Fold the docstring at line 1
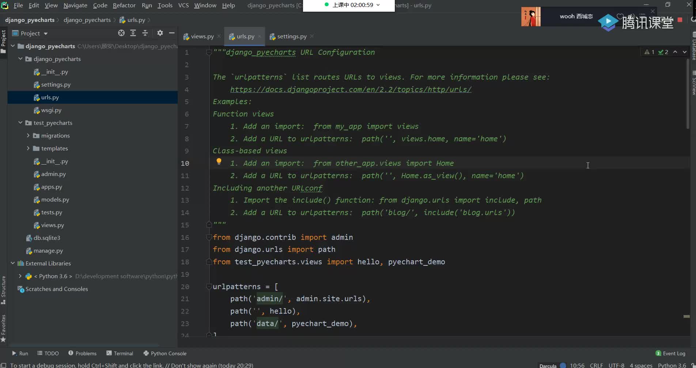The width and height of the screenshot is (696, 368). pyautogui.click(x=209, y=52)
